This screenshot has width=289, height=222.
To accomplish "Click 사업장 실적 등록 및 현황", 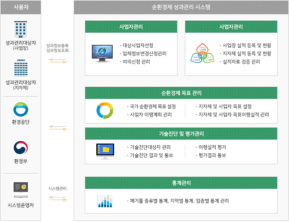I will [247, 45].
